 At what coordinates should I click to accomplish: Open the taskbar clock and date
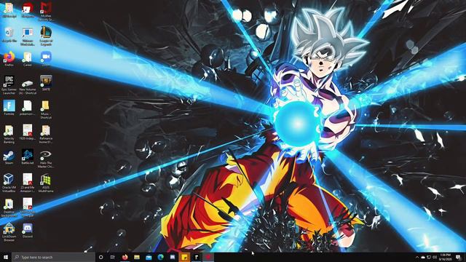click(x=445, y=257)
